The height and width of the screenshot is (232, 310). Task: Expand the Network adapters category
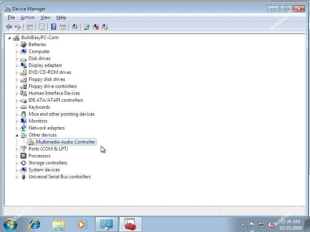(16, 128)
